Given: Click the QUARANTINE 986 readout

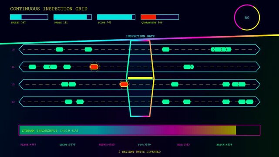Looking at the screenshot, I should [x=152, y=22].
